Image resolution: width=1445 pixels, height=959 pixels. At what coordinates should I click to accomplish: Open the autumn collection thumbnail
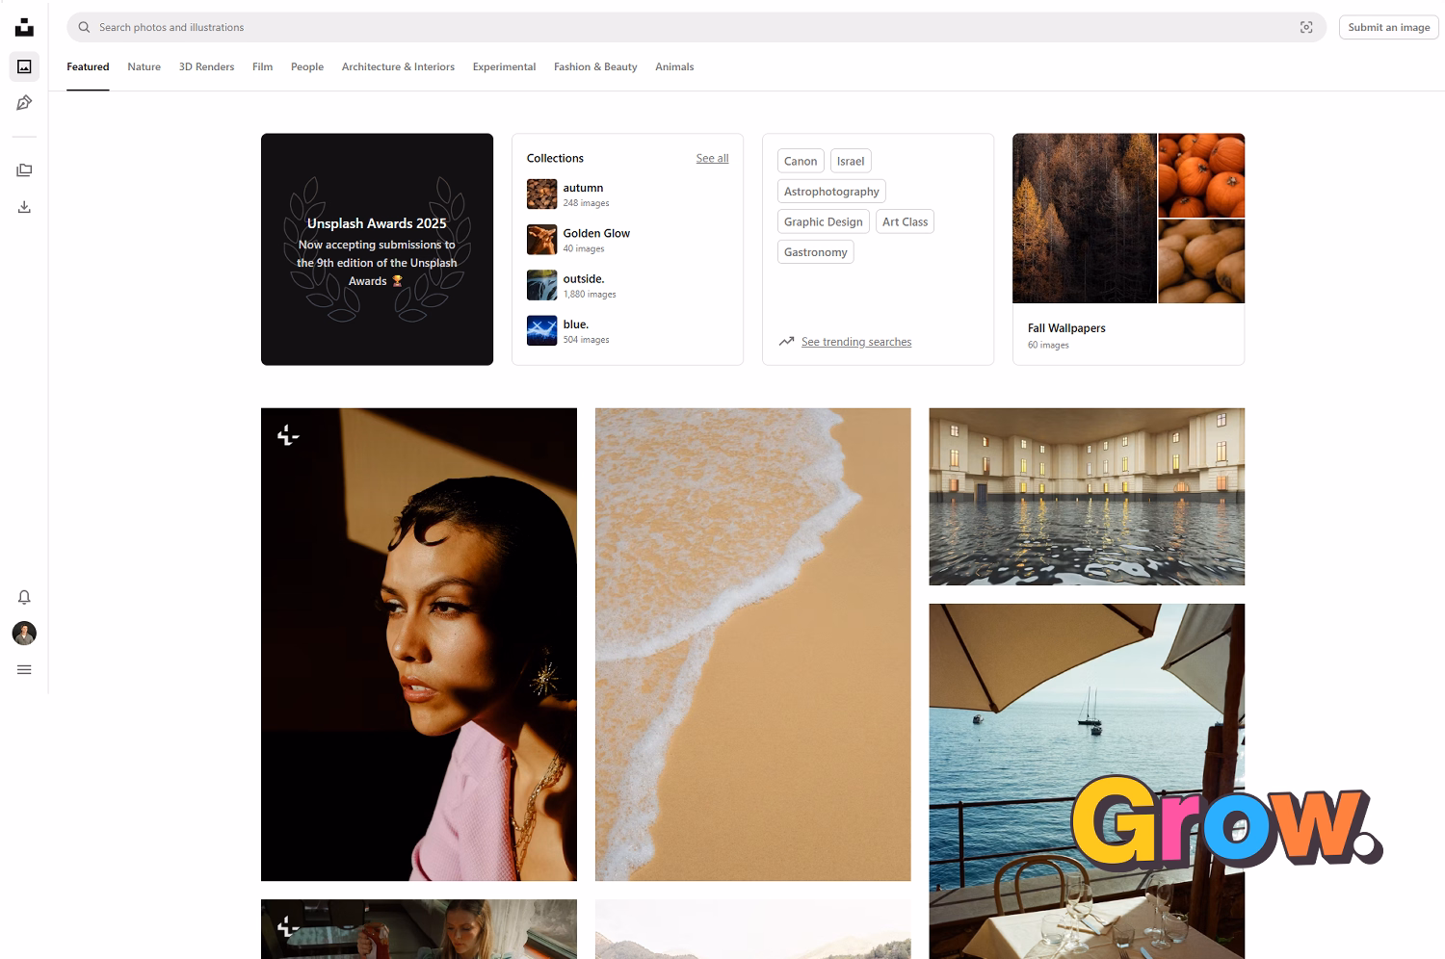[541, 194]
